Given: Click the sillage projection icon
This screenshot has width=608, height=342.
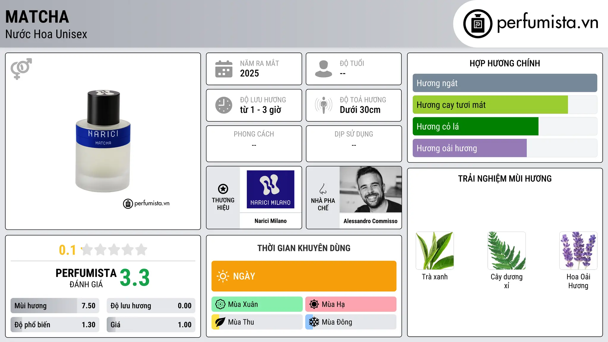Looking at the screenshot, I should point(324,105).
